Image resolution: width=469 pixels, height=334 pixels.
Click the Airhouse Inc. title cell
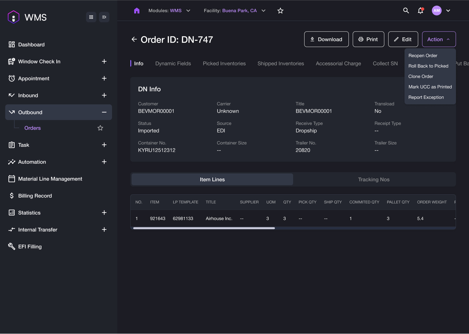pyautogui.click(x=219, y=219)
